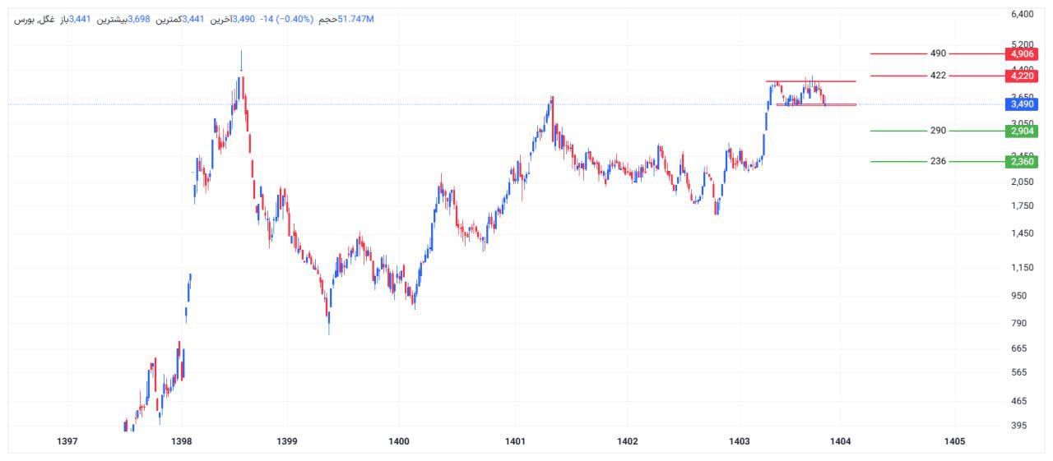Click the 6,400 price axis label
Screen dimensions: 1053x461
click(x=1022, y=14)
